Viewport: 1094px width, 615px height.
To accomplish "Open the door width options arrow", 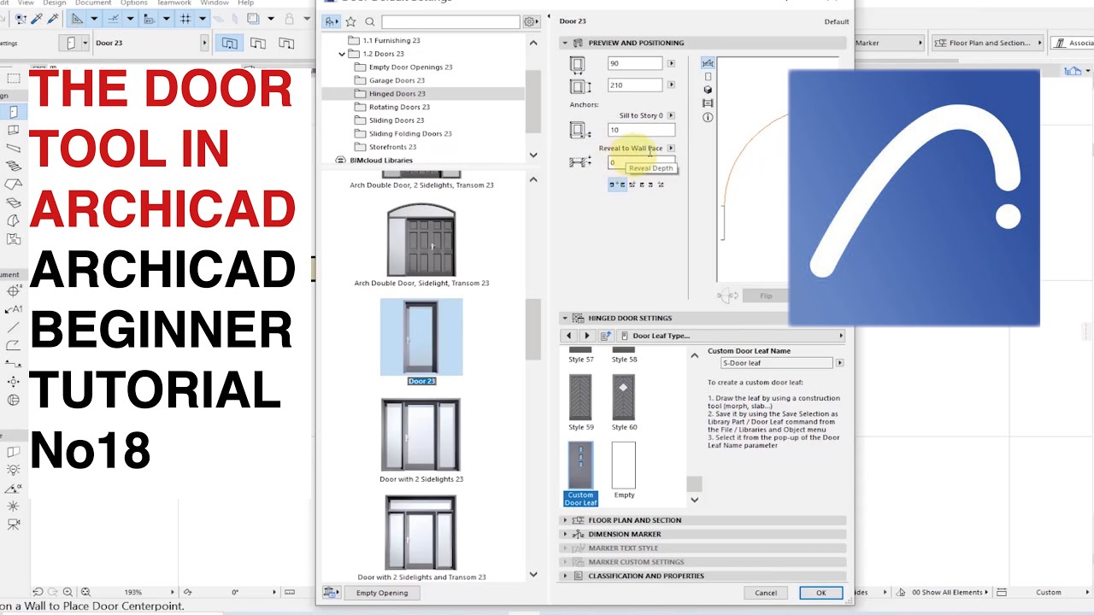I will pos(671,63).
